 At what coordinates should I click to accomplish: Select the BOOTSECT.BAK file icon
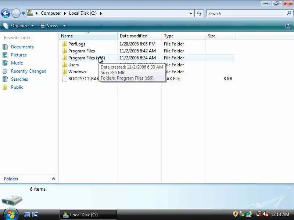click(65, 79)
